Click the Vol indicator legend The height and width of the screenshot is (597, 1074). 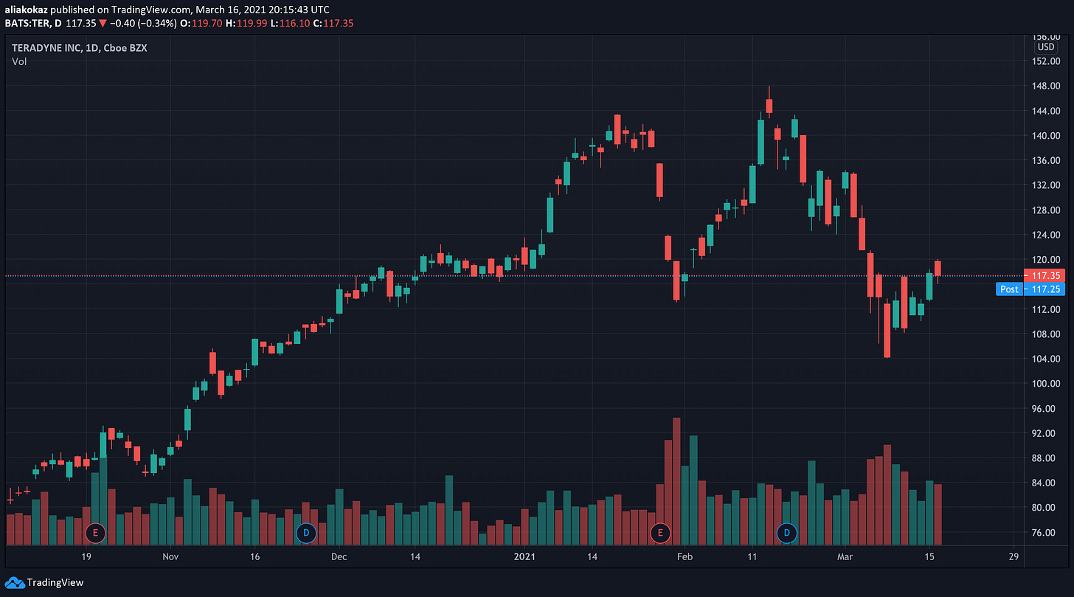pyautogui.click(x=19, y=62)
